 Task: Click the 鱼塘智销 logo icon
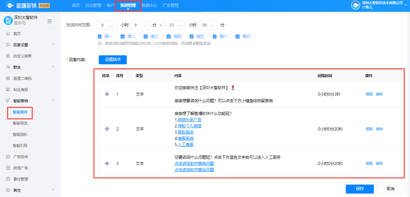coord(10,5)
